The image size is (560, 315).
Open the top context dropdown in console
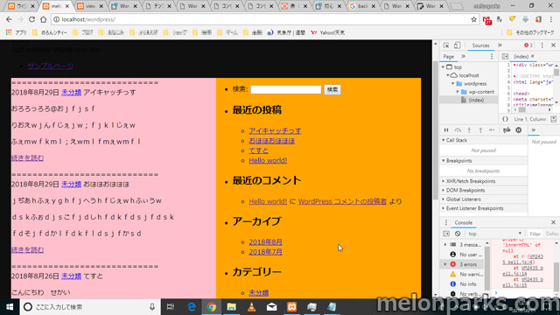click(x=494, y=234)
